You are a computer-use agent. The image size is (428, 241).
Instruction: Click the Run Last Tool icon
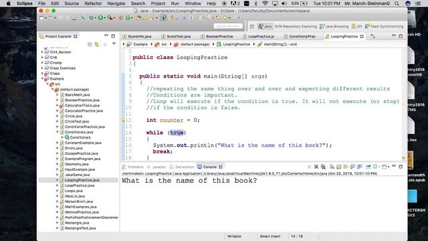[110, 18]
